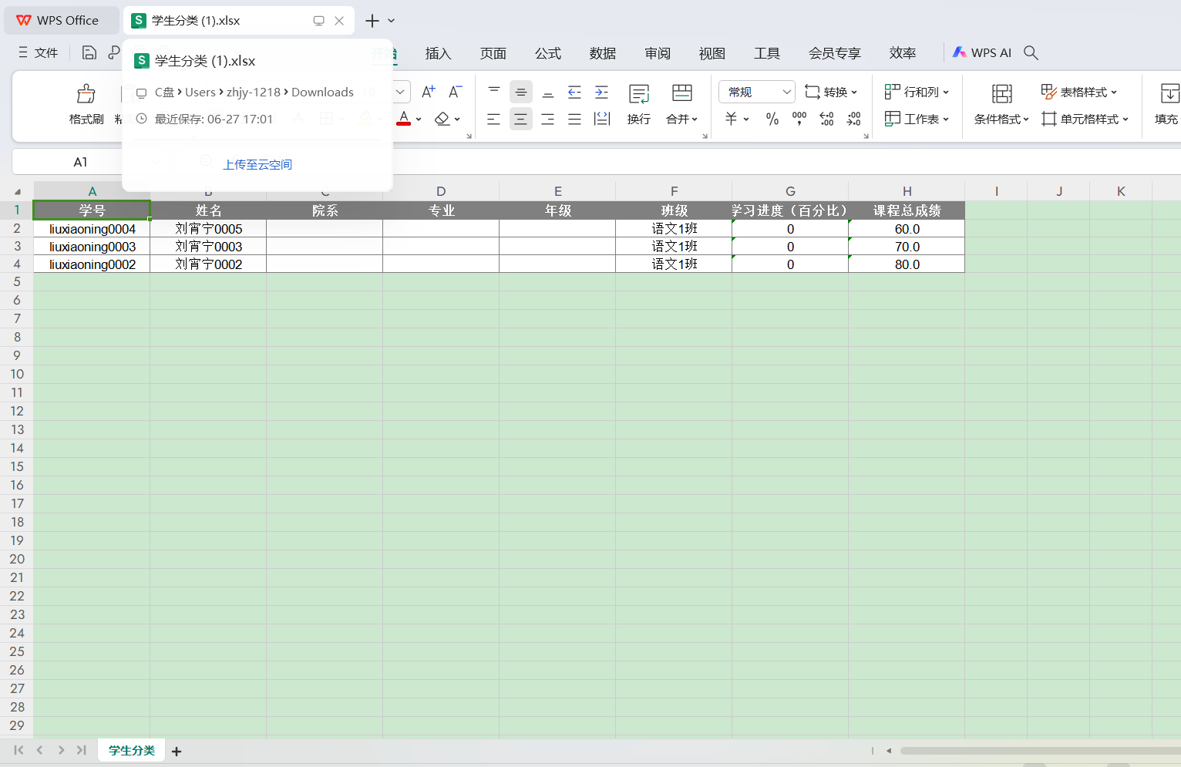Open the search magnifier beside WPS AI

tap(1031, 52)
